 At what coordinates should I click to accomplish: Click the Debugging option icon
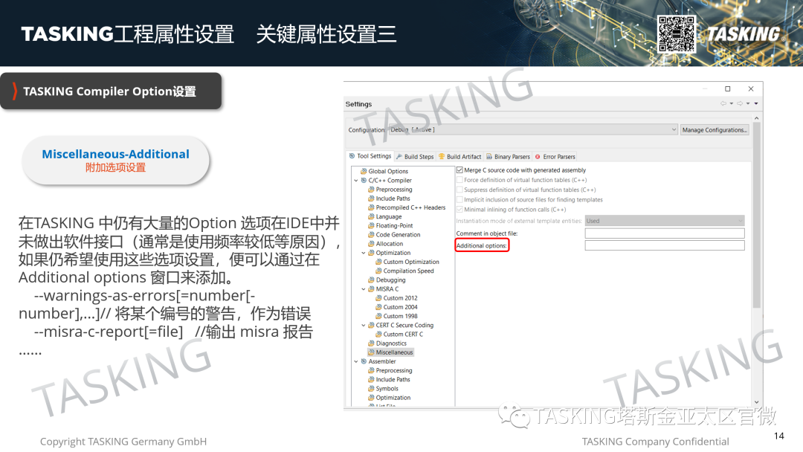(371, 280)
